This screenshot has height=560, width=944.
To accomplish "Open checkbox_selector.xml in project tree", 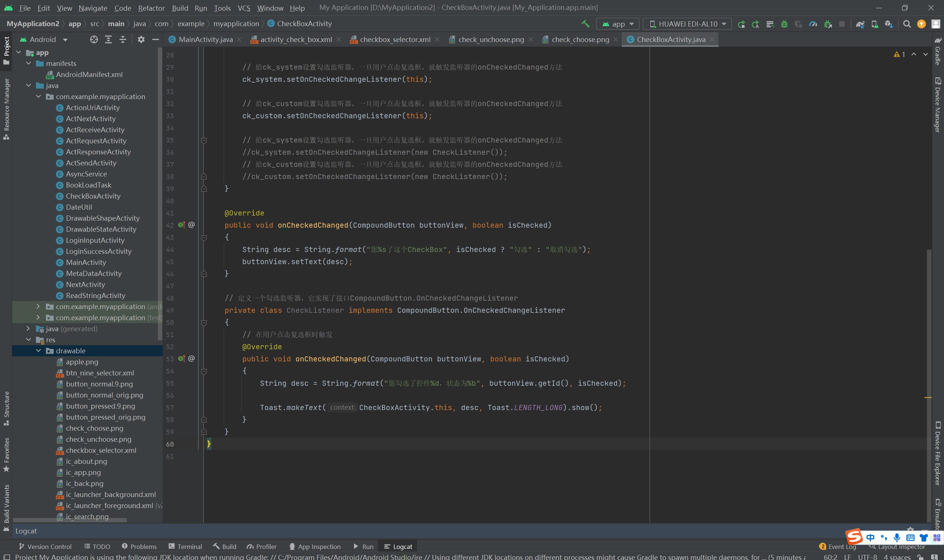I will (x=101, y=451).
